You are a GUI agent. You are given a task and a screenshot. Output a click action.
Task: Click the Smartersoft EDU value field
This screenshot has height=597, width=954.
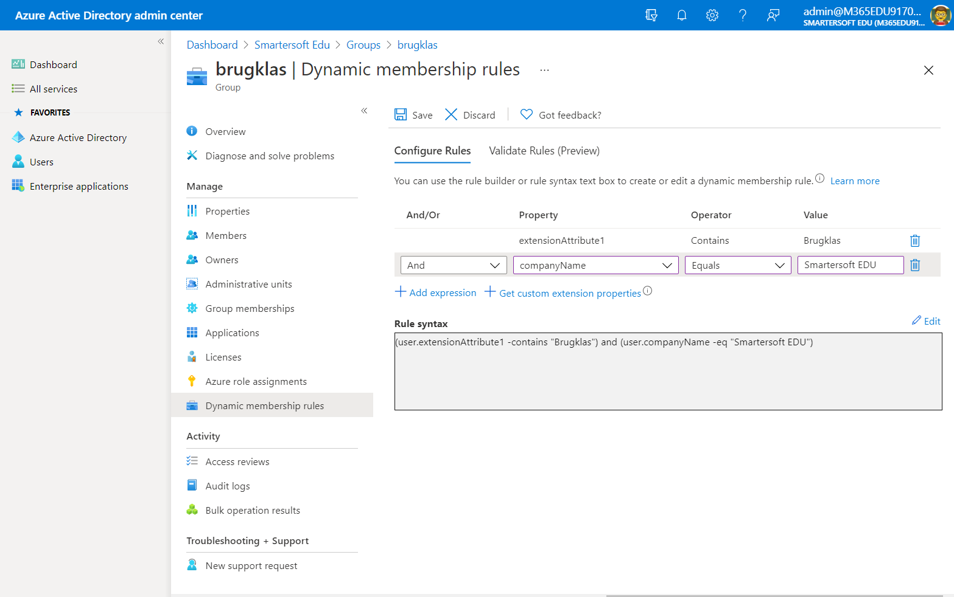pos(850,264)
